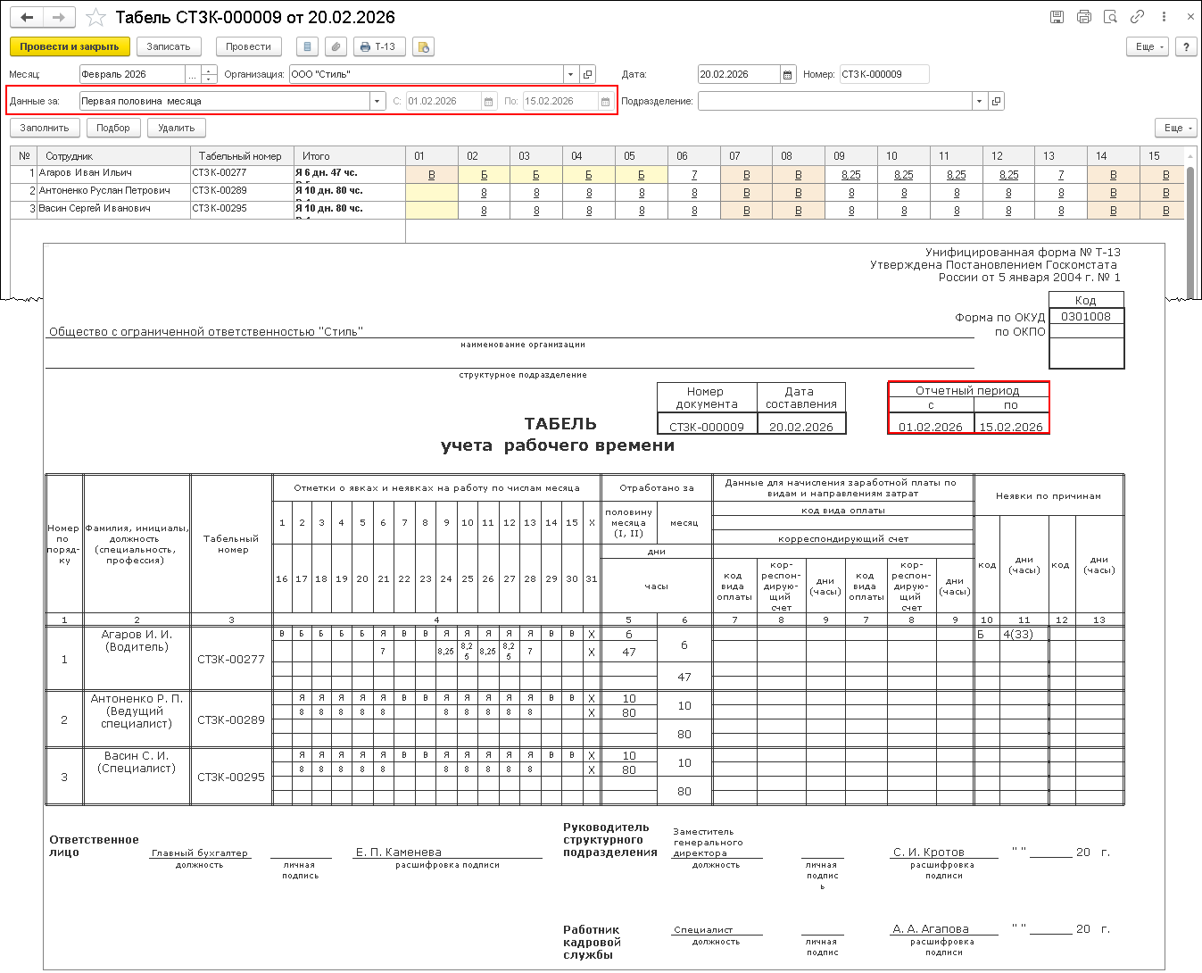Click the Номер field СТЗК-000009
The height and width of the screenshot is (973, 1202).
tap(883, 74)
